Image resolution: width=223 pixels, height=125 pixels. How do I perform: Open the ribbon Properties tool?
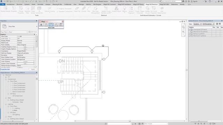click(x=14, y=9)
